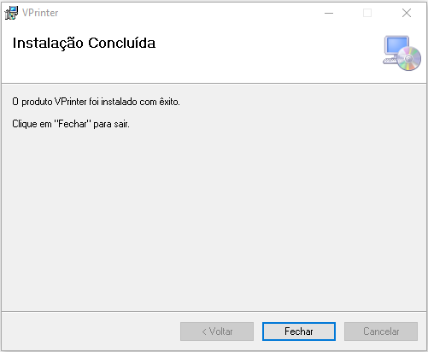
Task: Click the 'Clique em Fechar para sair' text
Action: coord(71,124)
